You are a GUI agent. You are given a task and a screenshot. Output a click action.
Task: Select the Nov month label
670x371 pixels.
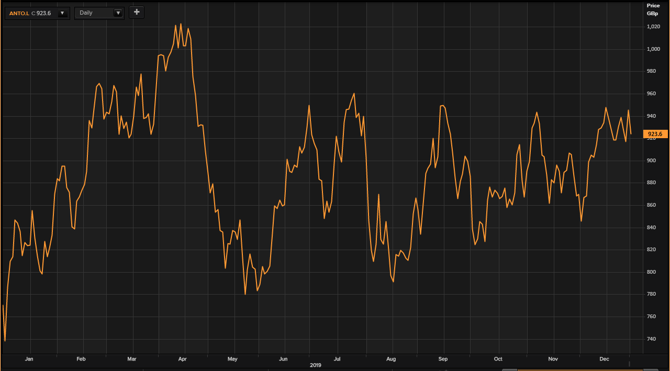553,359
